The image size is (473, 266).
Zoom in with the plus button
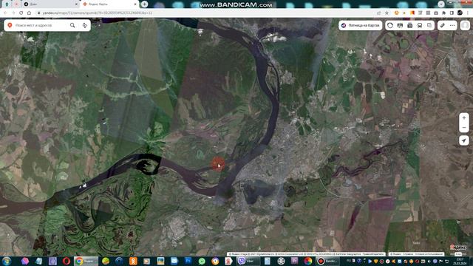[x=464, y=118]
